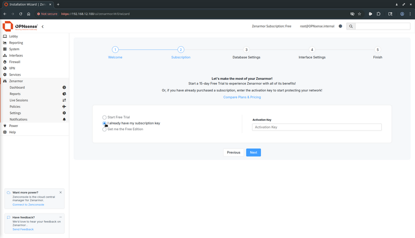Open Zenarmor Notifications
415x238 pixels.
pos(19,119)
